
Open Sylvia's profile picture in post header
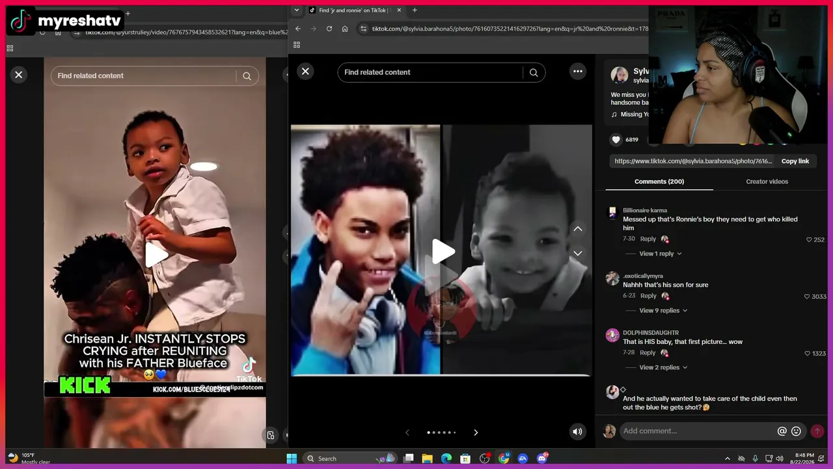pyautogui.click(x=619, y=75)
